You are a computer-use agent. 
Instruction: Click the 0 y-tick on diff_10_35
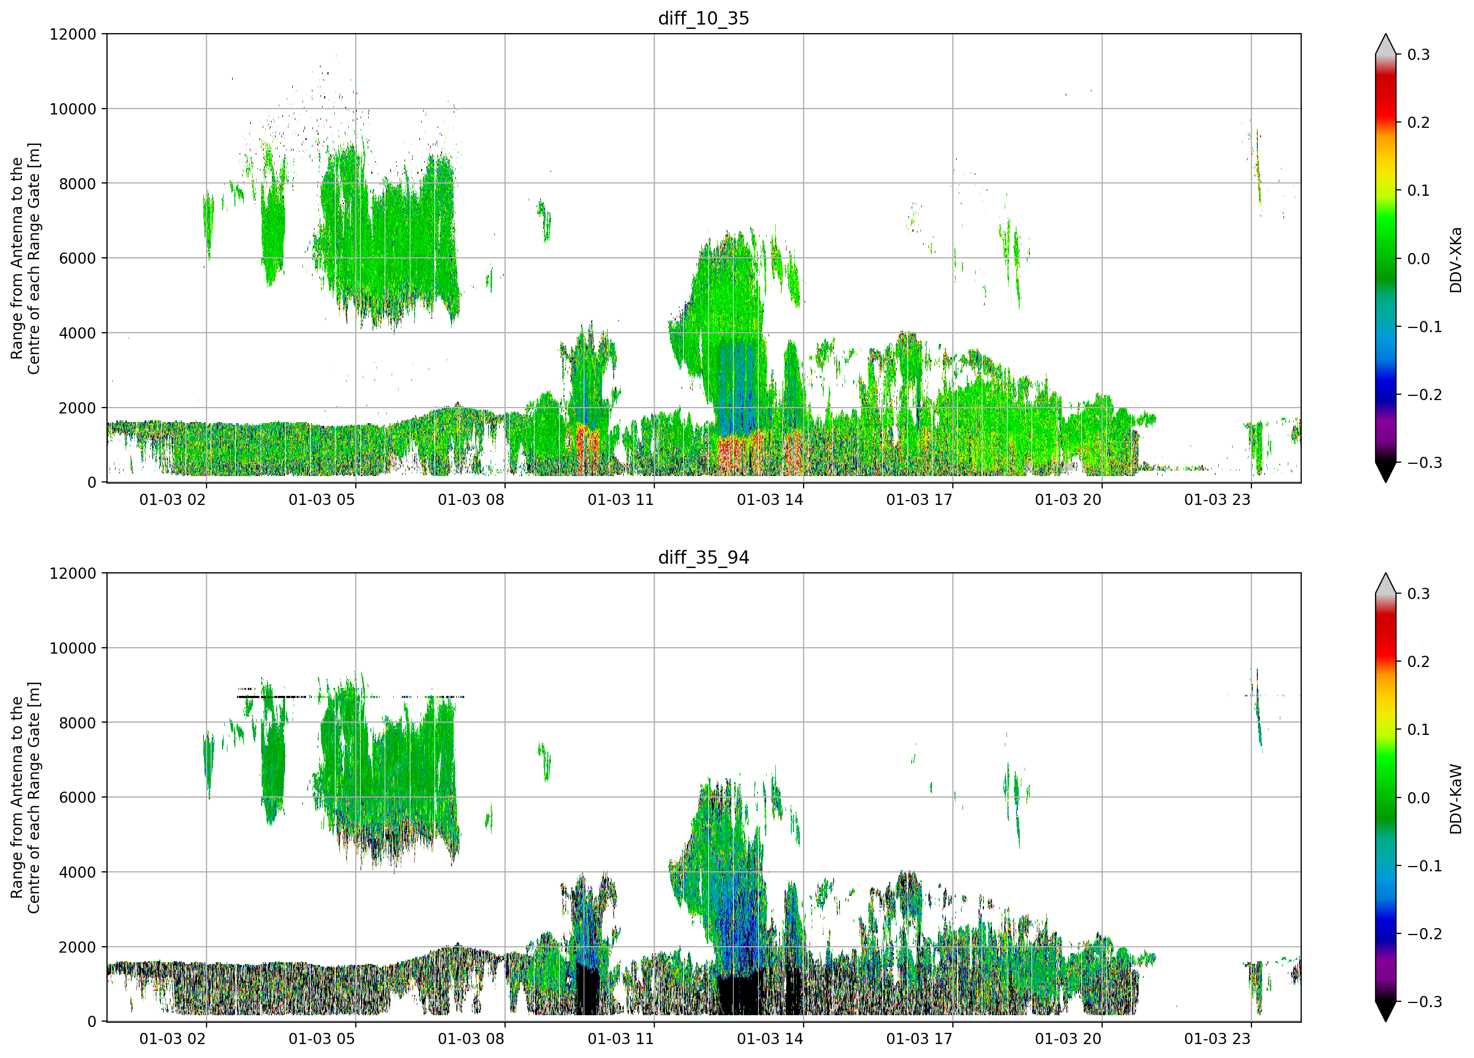coord(91,482)
